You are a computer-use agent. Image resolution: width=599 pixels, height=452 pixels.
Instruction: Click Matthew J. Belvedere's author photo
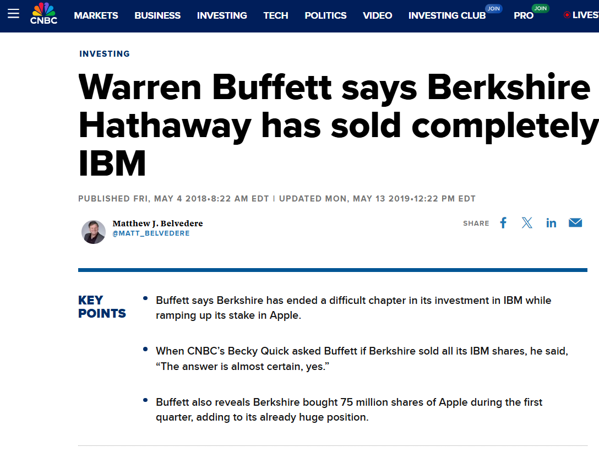[94, 232]
